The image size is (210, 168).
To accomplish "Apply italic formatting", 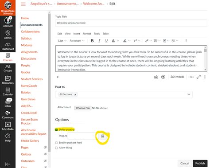I will pos(99,41).
